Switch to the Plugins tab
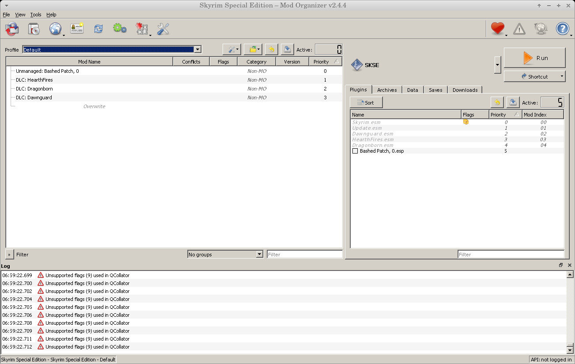The height and width of the screenshot is (364, 575). click(x=358, y=90)
